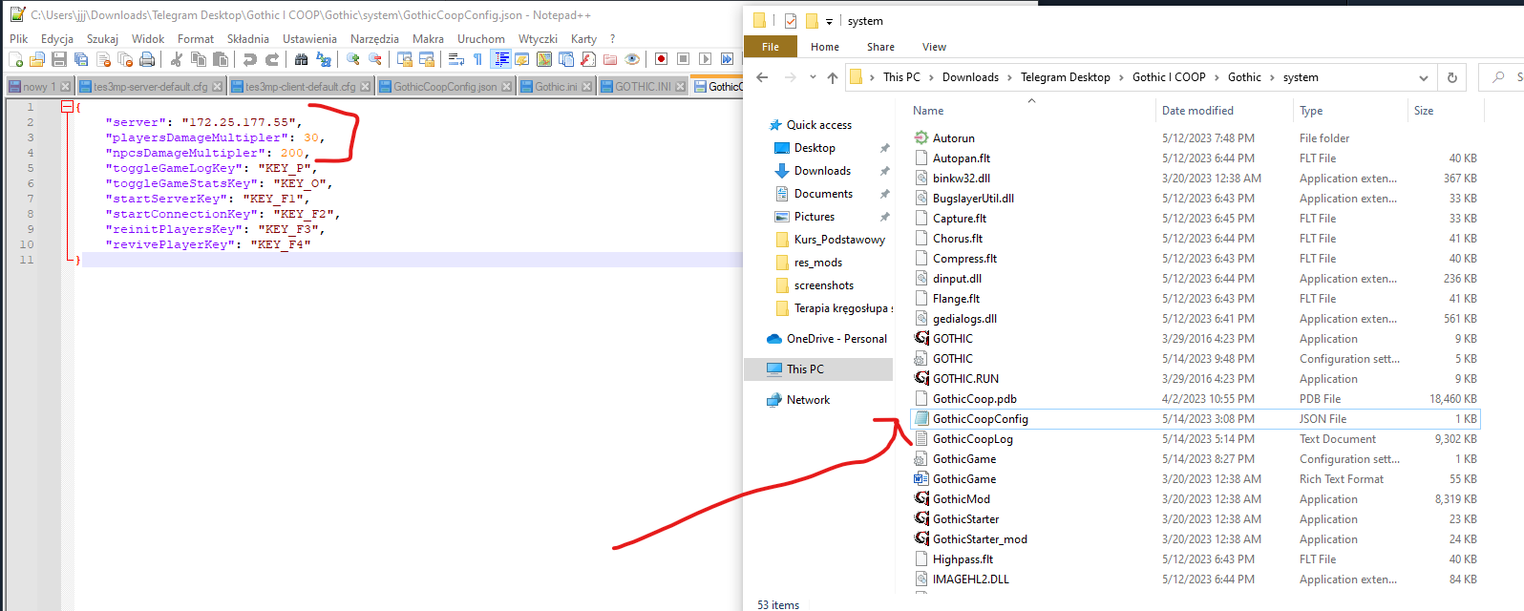The height and width of the screenshot is (611, 1524).
Task: Go back in File Explorer
Action: [x=762, y=77]
